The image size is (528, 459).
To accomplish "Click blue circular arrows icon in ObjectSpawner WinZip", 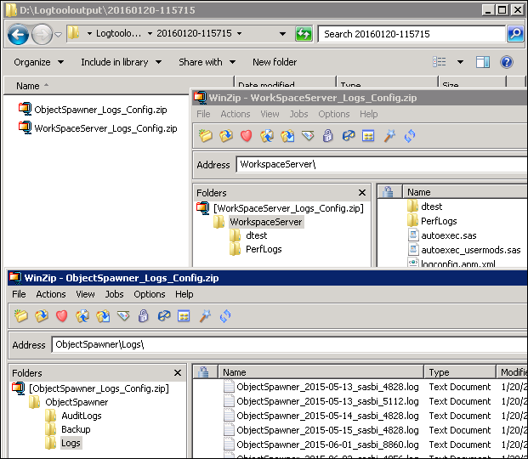I will [x=225, y=316].
